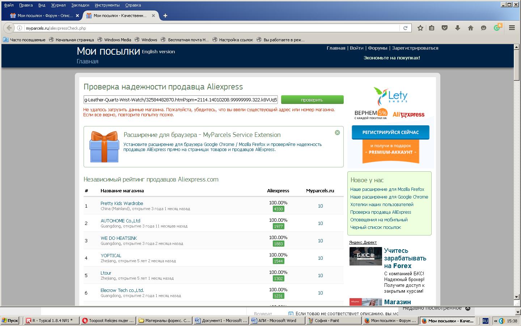Open 'Pretty Kids Wardrobe' store link
Image resolution: width=521 pixels, height=326 pixels.
click(122, 203)
